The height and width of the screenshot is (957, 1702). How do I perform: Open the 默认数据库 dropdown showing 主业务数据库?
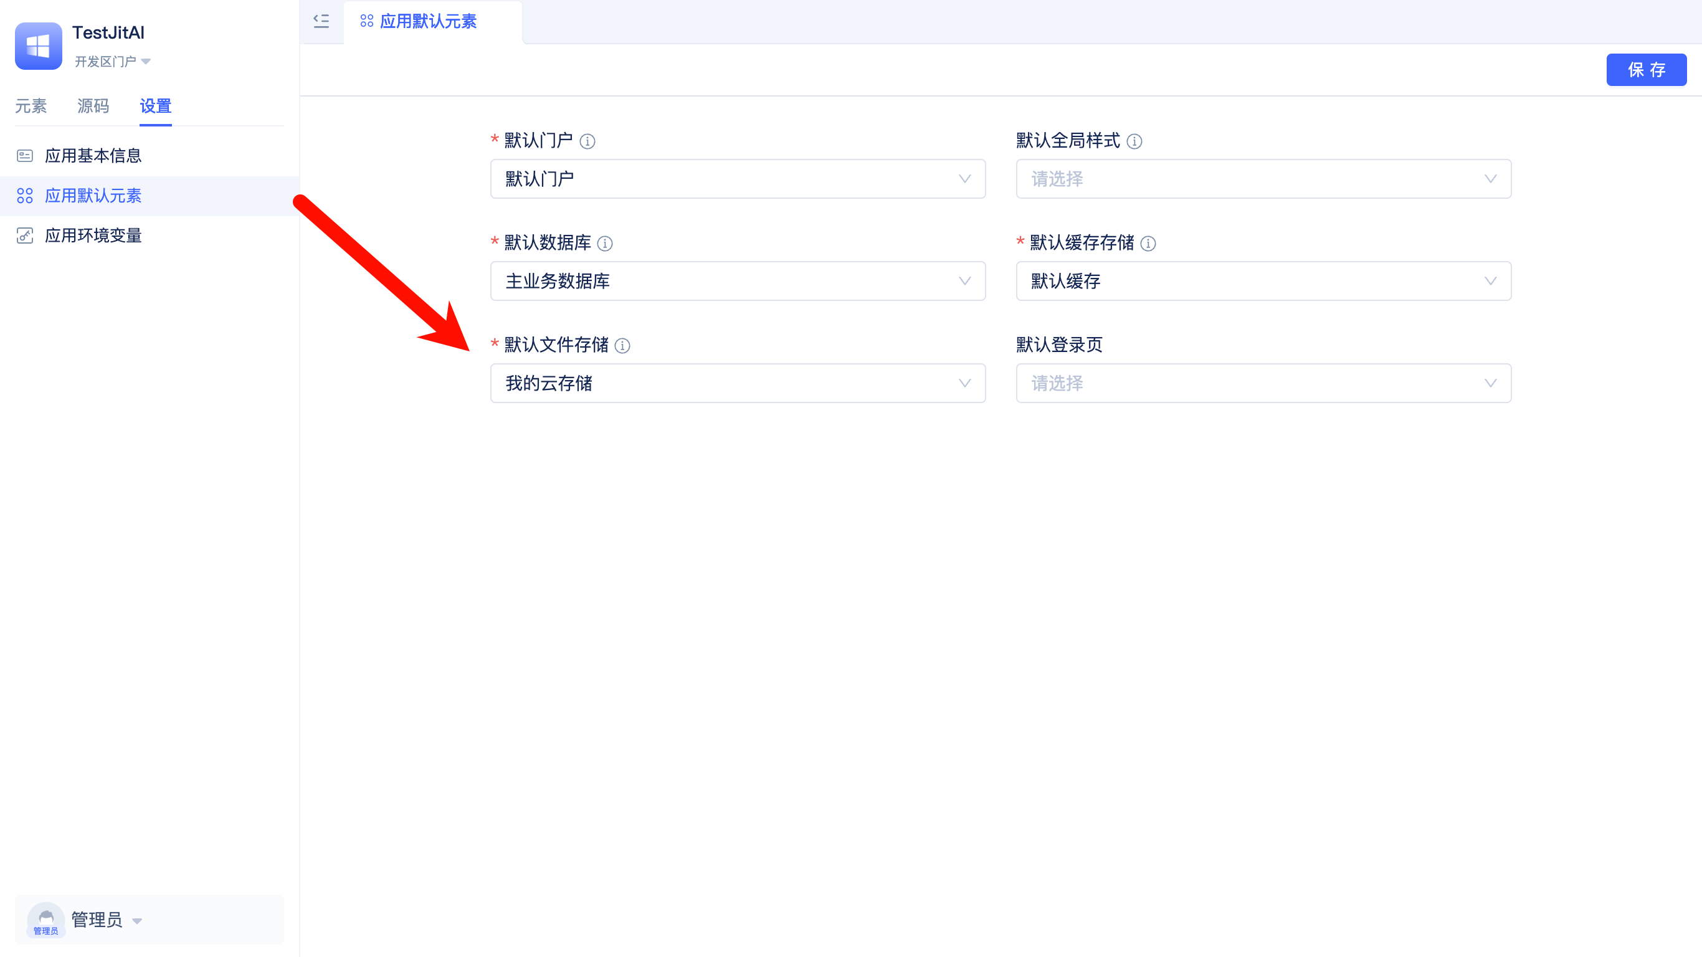pos(738,281)
